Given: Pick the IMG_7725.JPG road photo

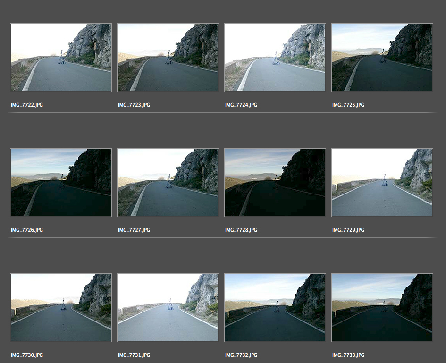Looking at the screenshot, I should 382,58.
